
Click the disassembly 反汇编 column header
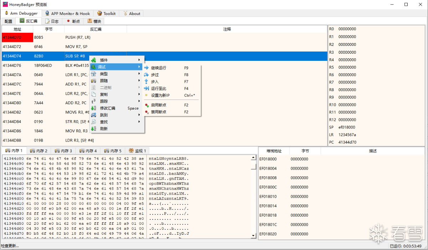click(96, 29)
